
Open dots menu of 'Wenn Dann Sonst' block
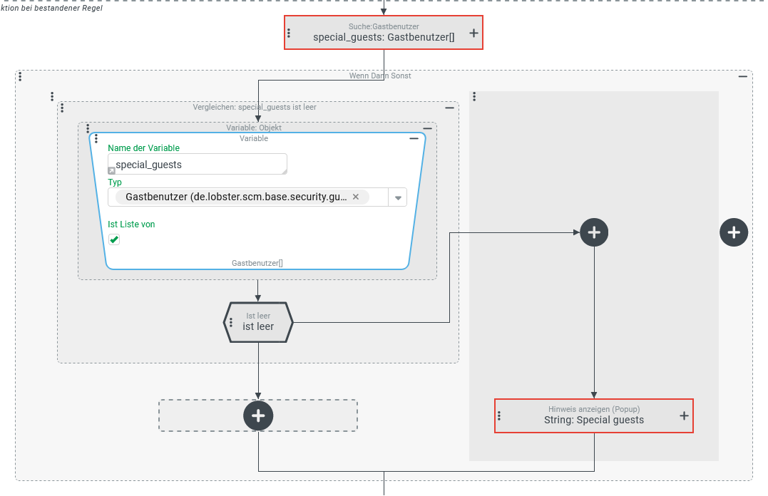pos(20,76)
